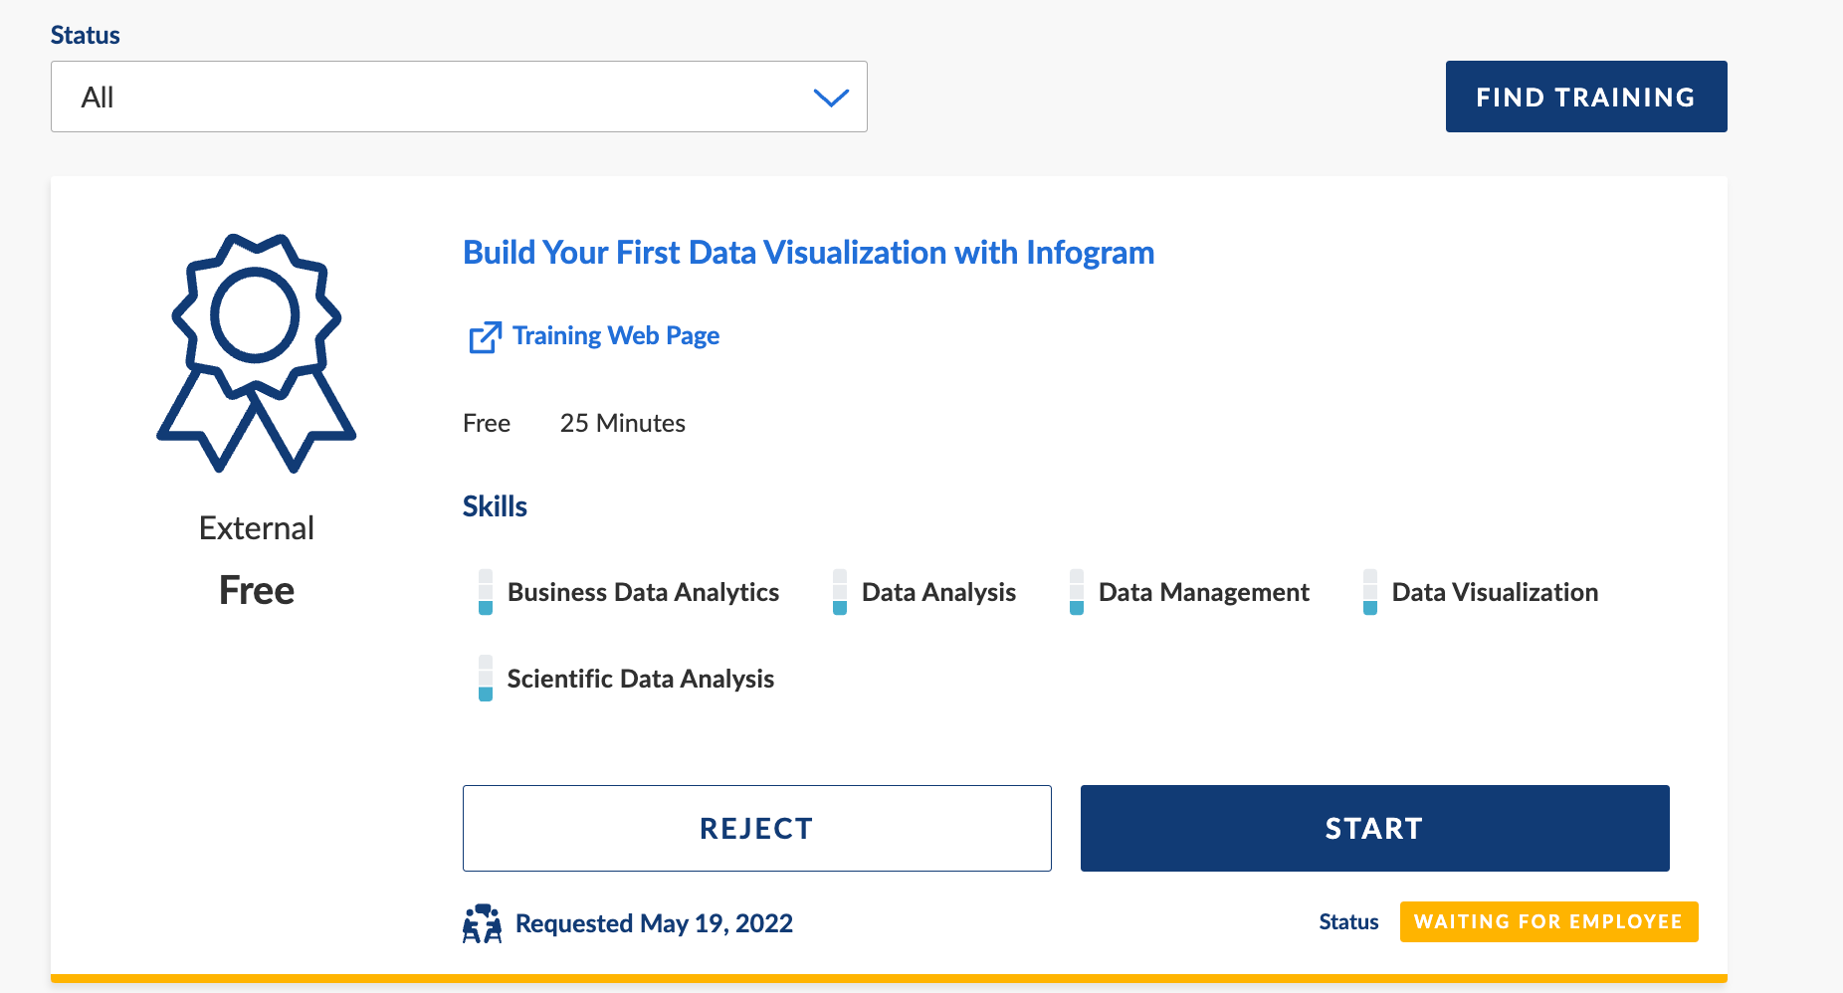
Task: Select the Data Analysis skill text
Action: pos(938,593)
